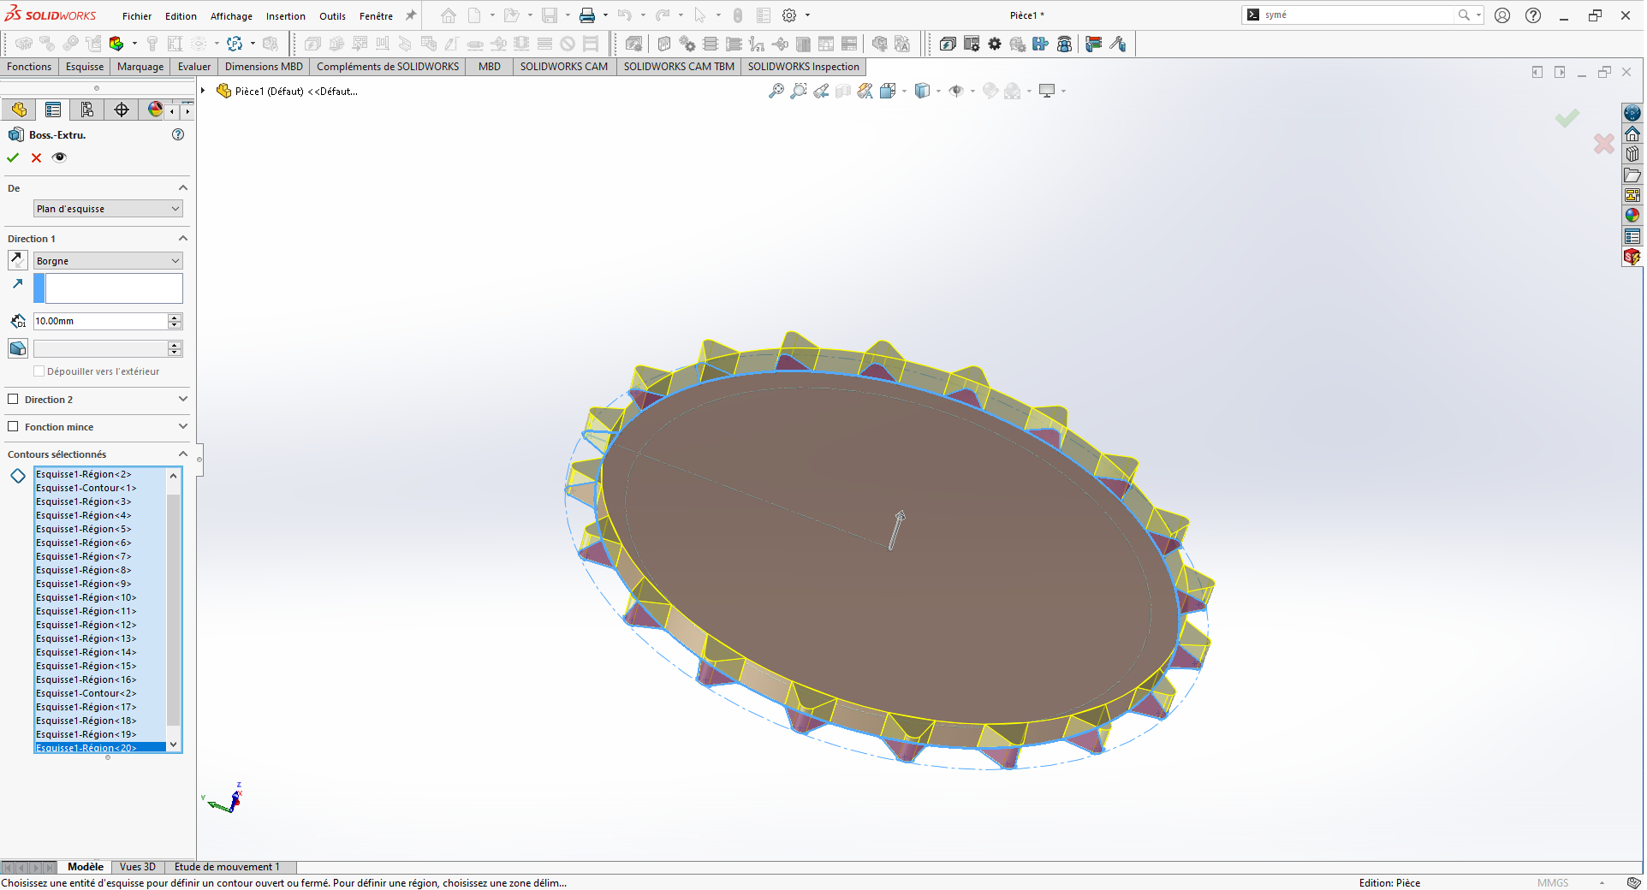The height and width of the screenshot is (890, 1647).
Task: Select Esquisse1-Région<5> in the contours list
Action: (83, 529)
